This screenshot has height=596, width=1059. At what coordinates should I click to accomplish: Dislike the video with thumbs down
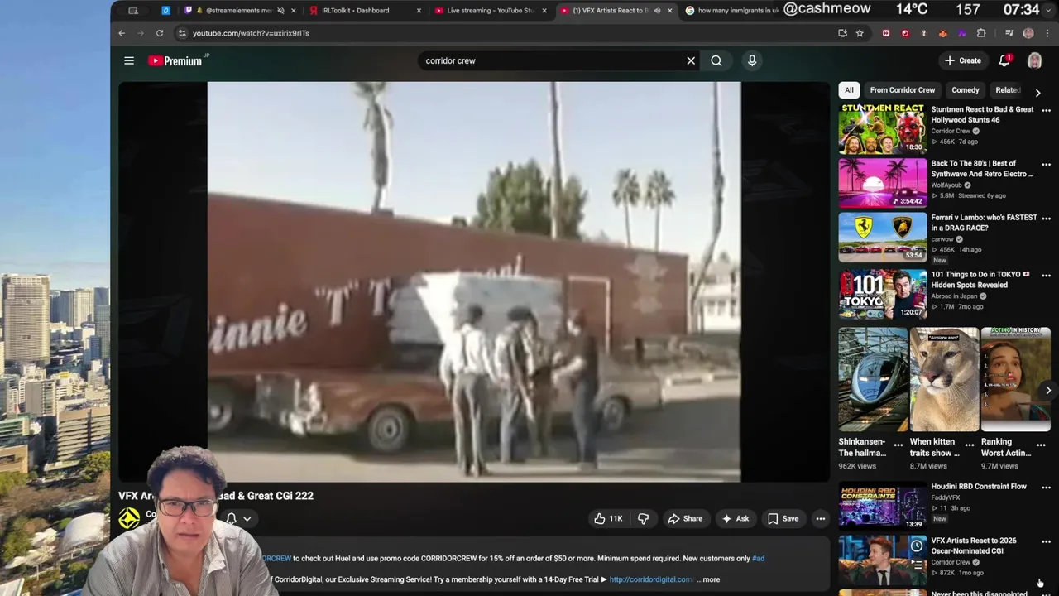pos(643,519)
